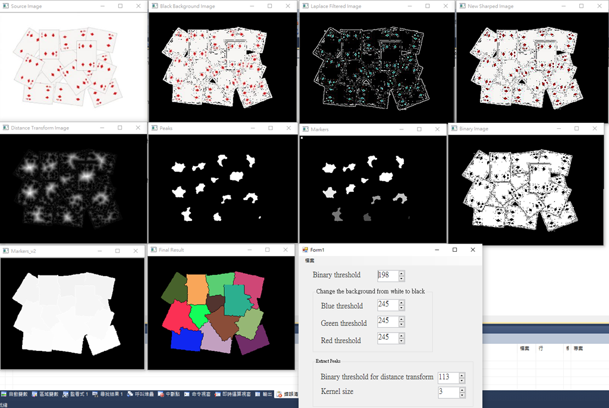Select the active 錯誤清單 tab

287,394
